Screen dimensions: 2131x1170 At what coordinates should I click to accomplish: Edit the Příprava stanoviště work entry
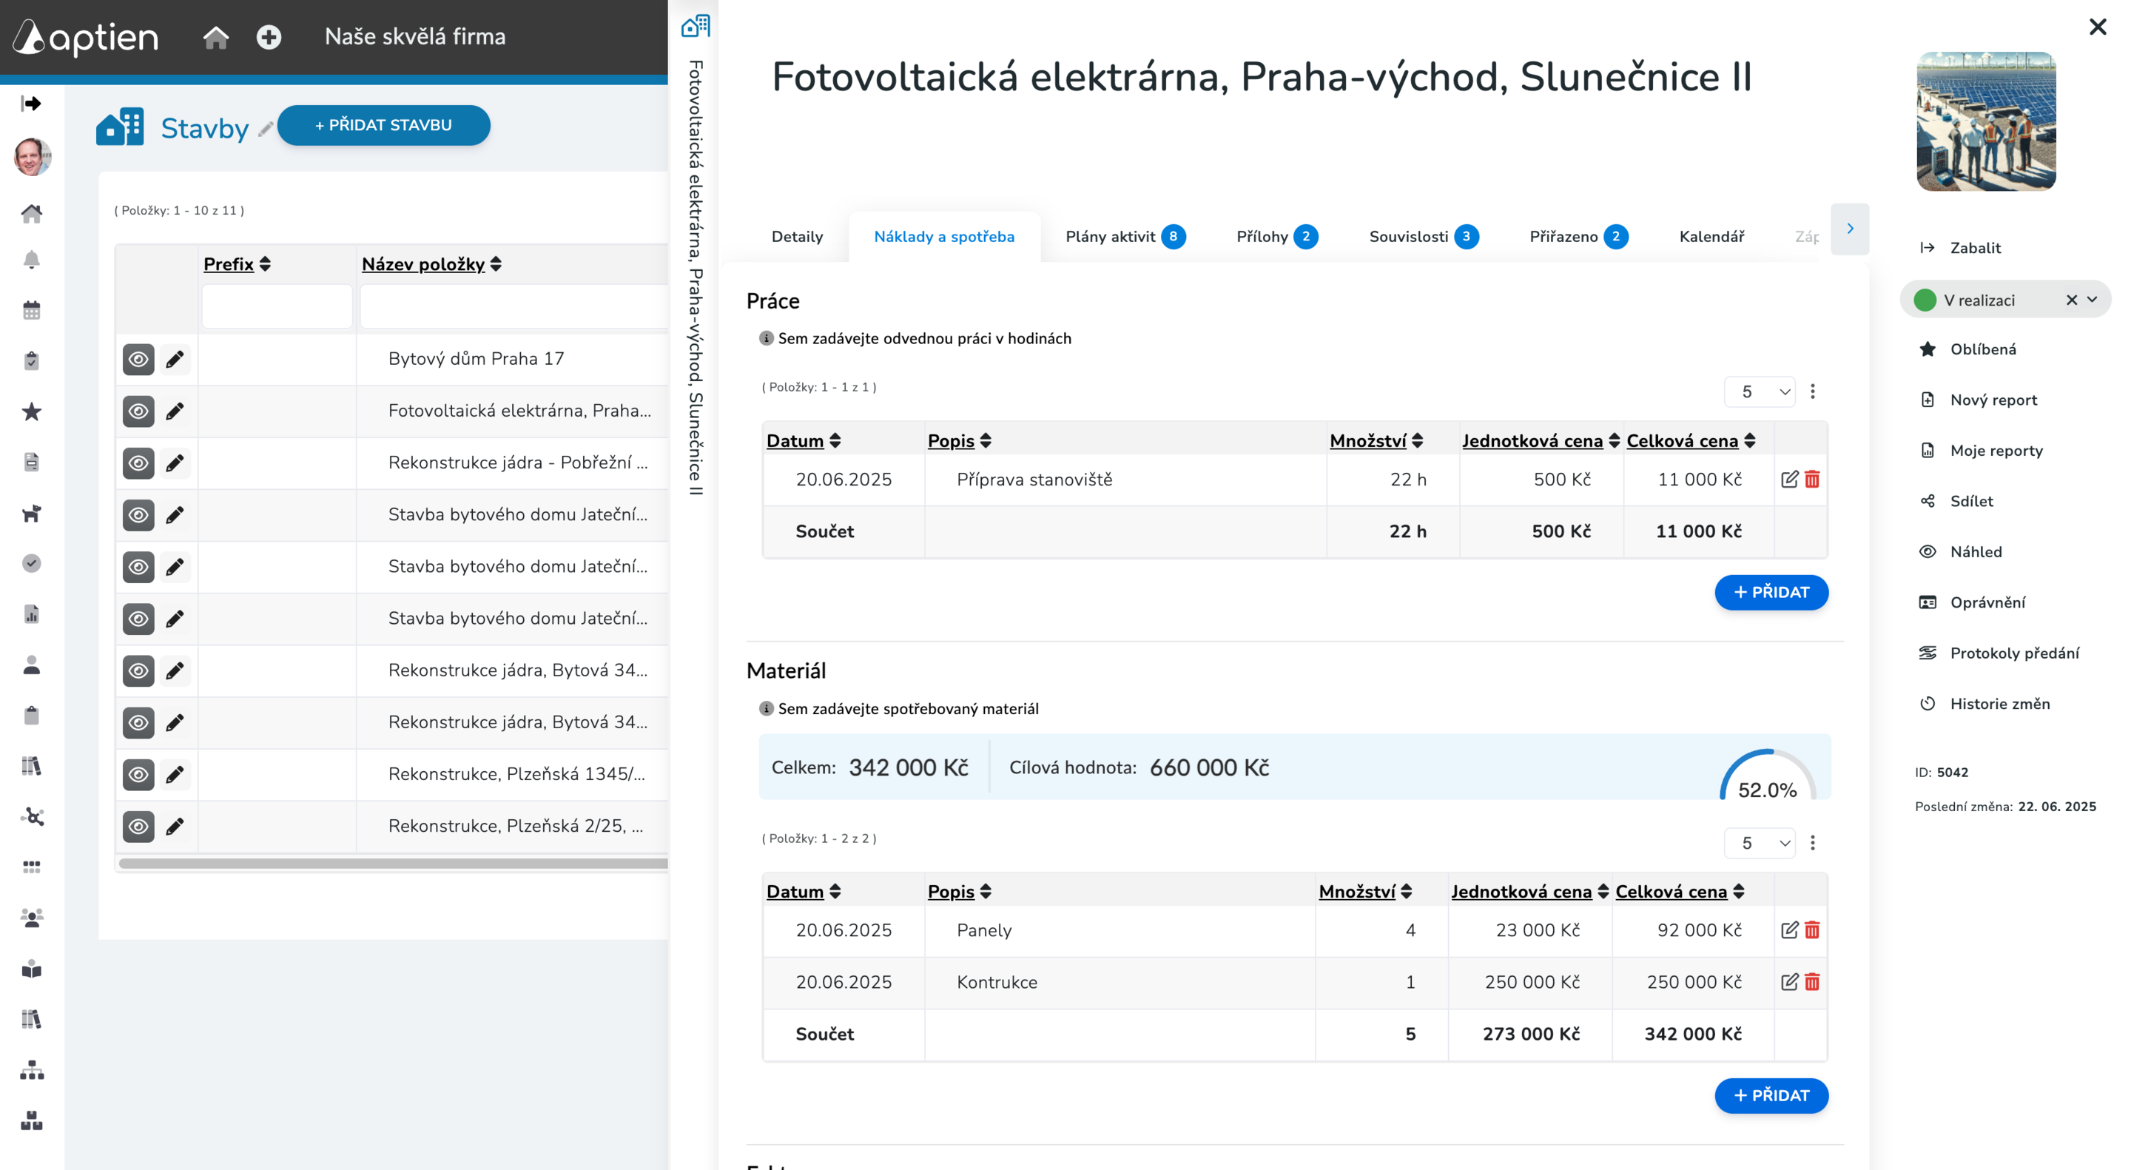point(1789,479)
